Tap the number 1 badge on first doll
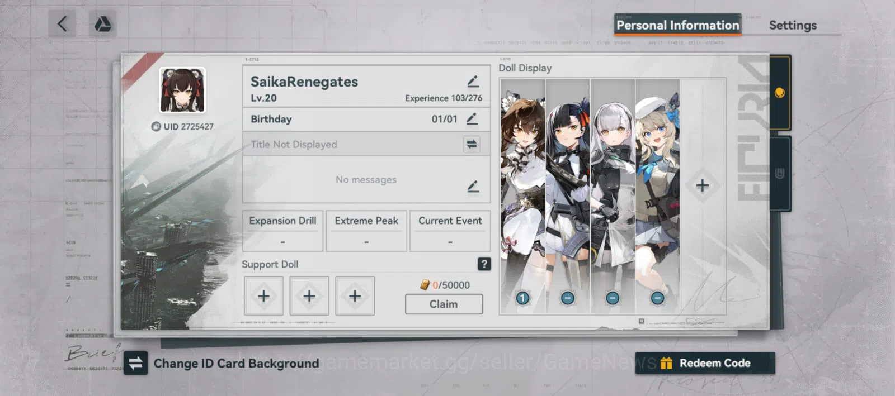This screenshot has height=396, width=895. click(x=522, y=298)
